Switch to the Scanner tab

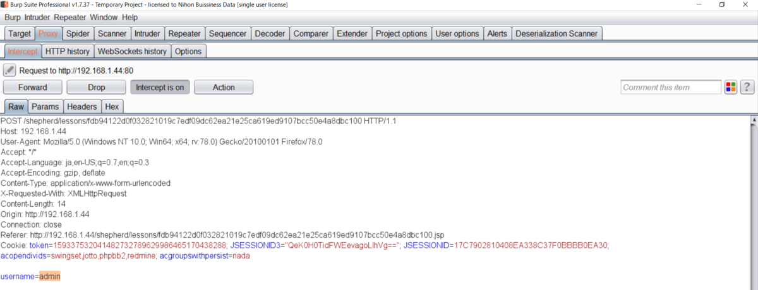point(112,33)
